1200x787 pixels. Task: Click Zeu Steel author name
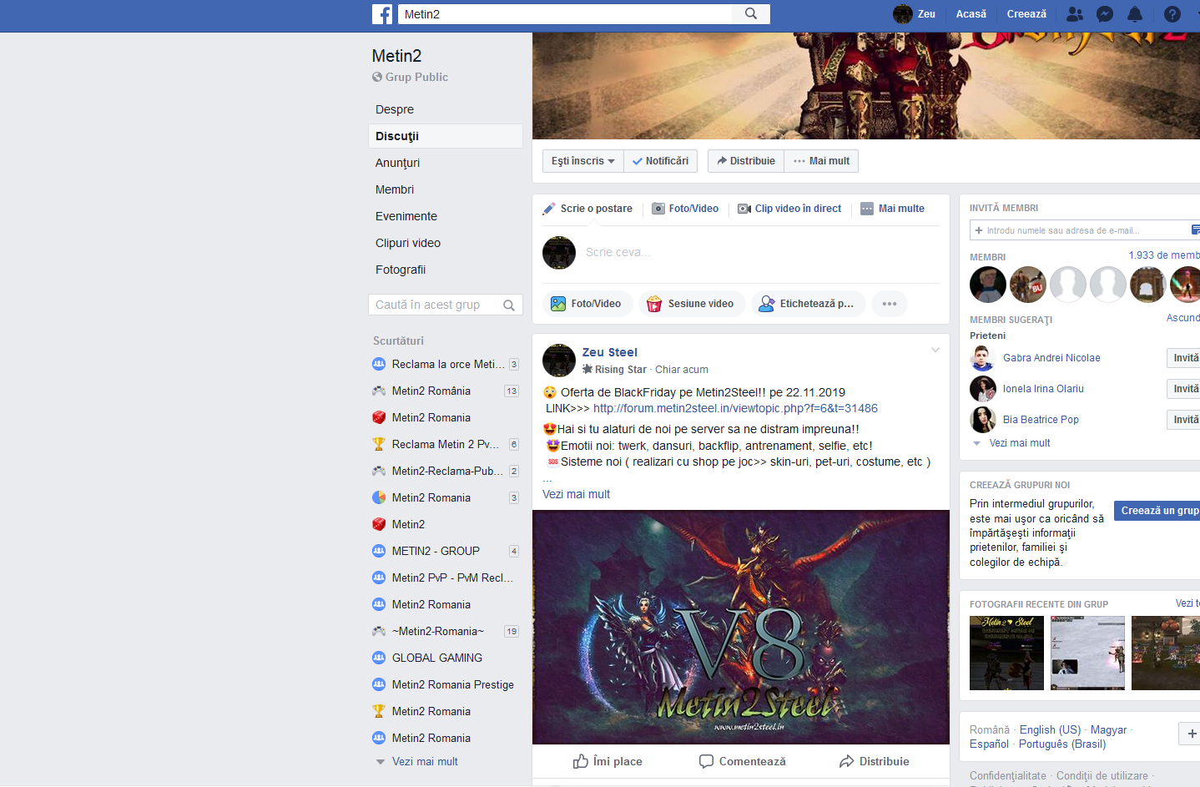coord(610,352)
